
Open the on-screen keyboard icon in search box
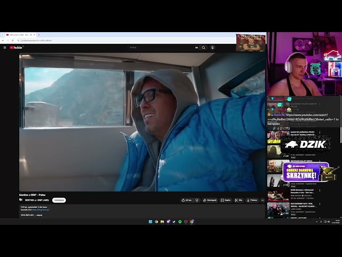(197, 48)
